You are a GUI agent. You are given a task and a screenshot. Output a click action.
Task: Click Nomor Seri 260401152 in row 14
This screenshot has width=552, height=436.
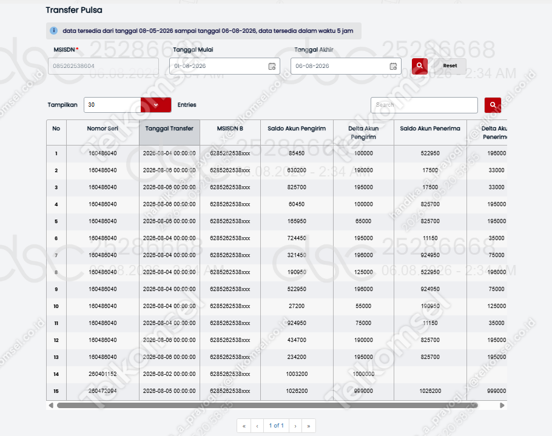pos(103,374)
